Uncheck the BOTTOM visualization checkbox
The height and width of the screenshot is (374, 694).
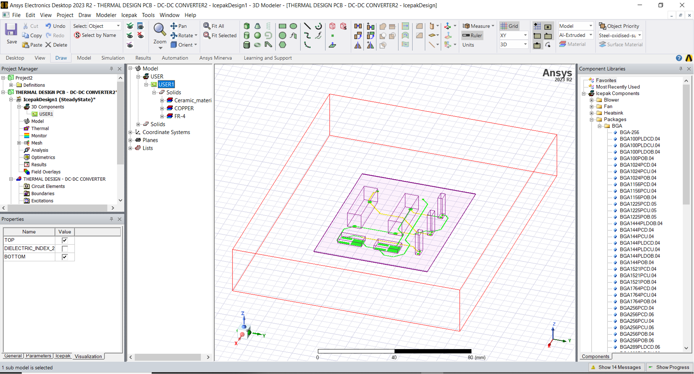click(x=65, y=257)
